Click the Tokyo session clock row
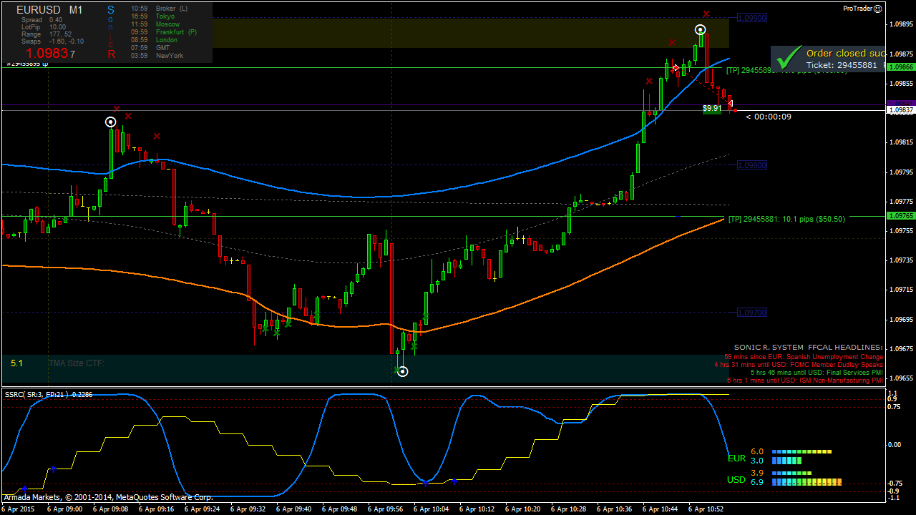This screenshot has width=916, height=515. coord(153,16)
